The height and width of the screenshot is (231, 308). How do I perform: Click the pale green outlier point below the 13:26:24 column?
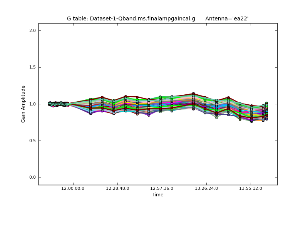tap(216, 117)
